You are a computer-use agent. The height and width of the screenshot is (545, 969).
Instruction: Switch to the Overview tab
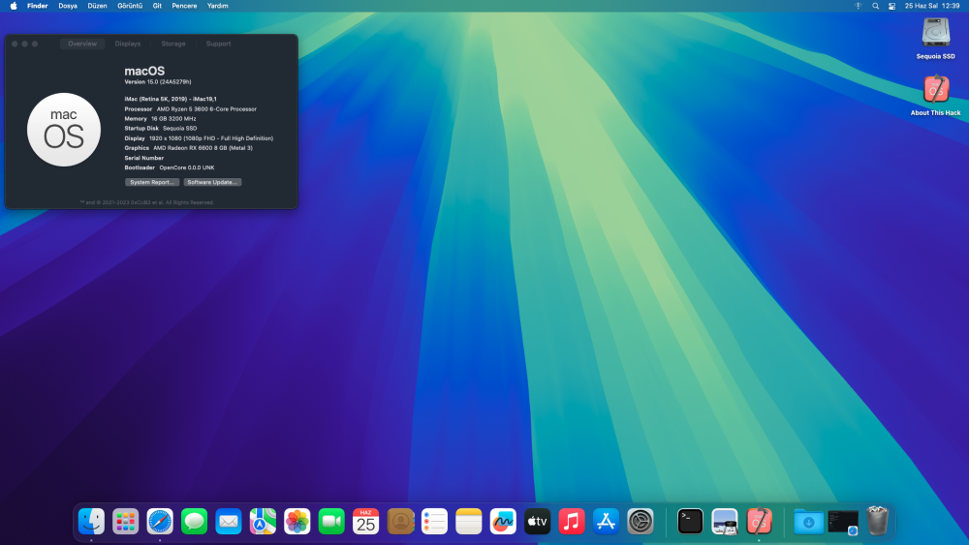82,44
